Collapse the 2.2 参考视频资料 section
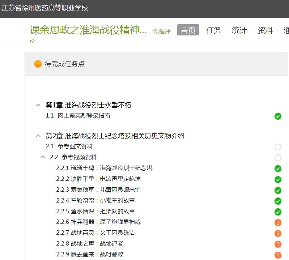This screenshot has width=289, height=260. pos(43,157)
